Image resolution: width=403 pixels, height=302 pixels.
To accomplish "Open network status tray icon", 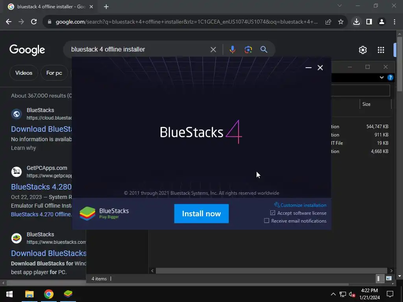I will [x=343, y=294].
